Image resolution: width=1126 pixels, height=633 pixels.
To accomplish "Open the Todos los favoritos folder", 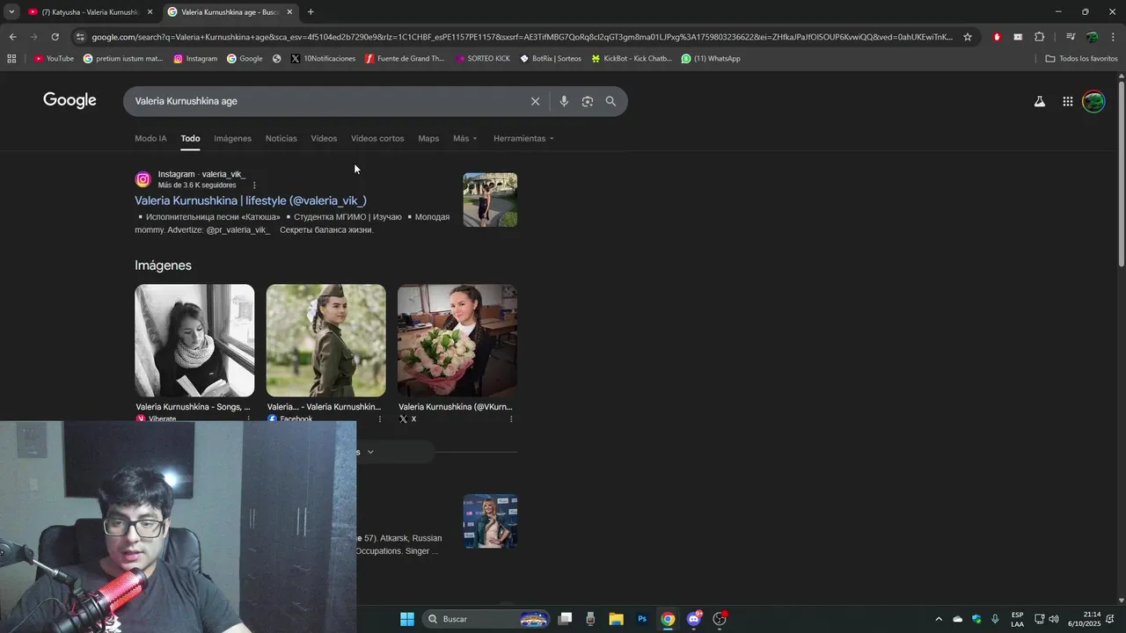I will coord(1081,59).
